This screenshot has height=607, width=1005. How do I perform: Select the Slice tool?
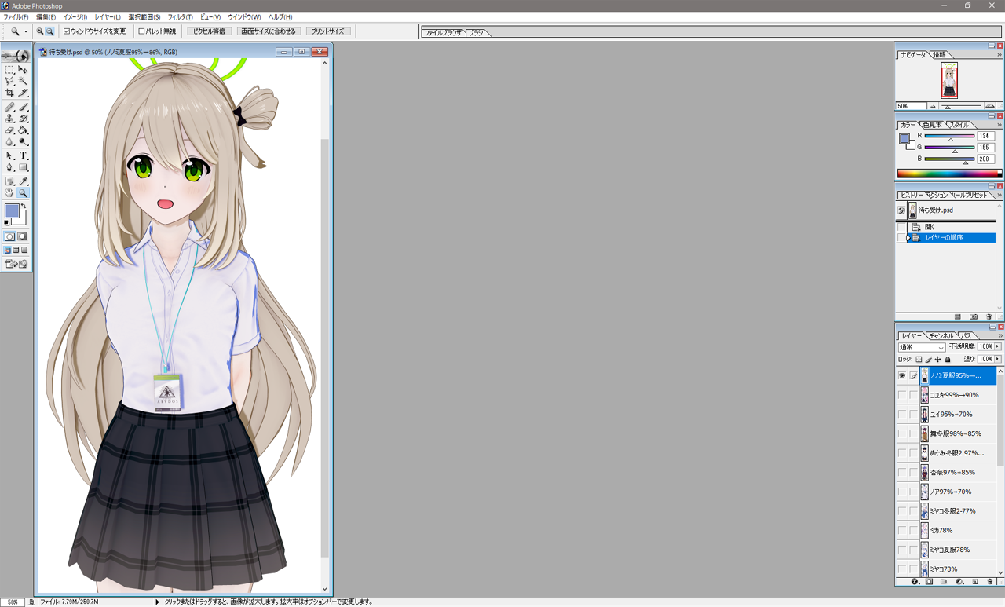tap(23, 93)
